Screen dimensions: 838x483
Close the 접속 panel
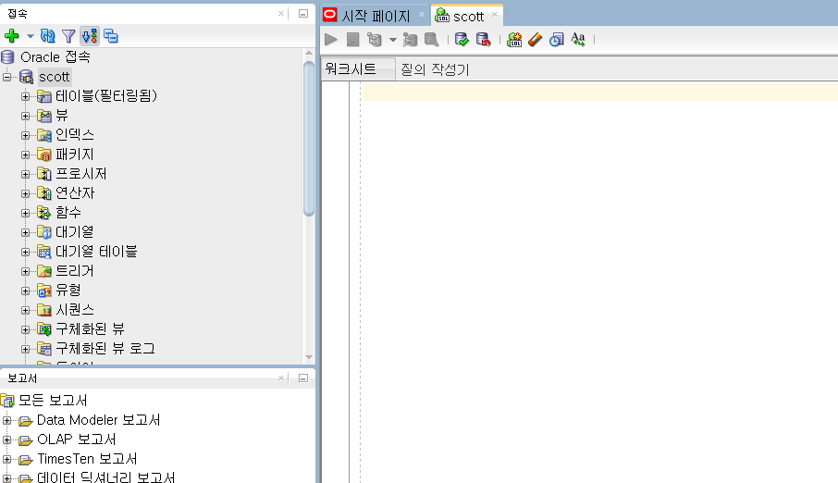tap(280, 13)
